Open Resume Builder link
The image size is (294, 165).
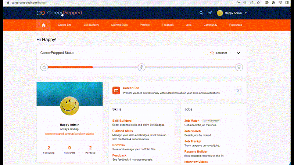(x=196, y=151)
